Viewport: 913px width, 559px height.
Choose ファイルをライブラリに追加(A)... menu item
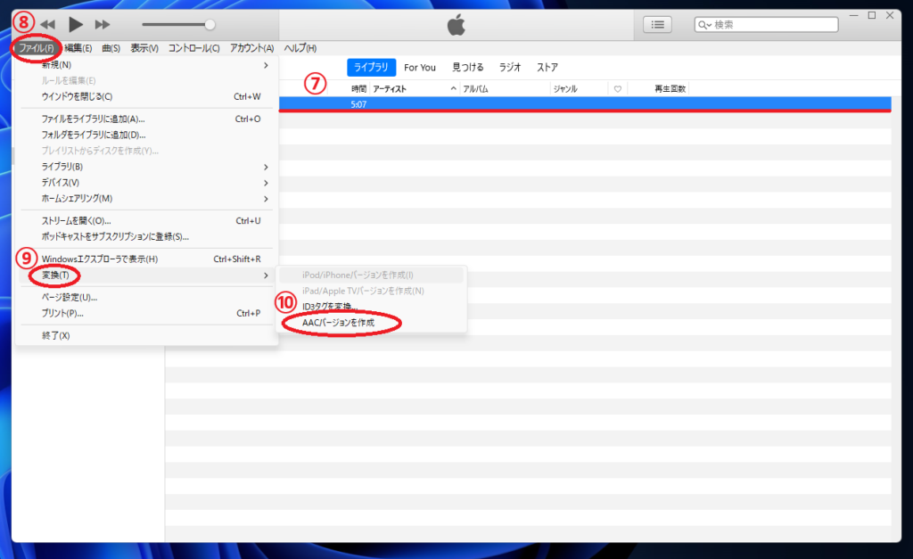tap(146, 119)
